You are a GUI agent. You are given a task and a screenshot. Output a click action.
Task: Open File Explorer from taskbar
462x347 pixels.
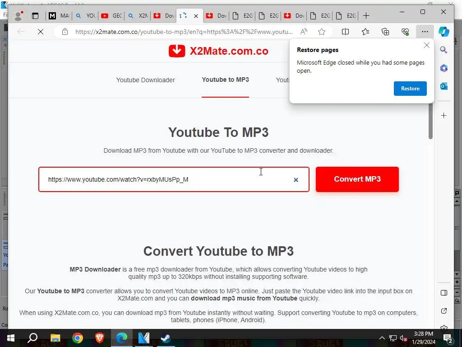tap(55, 338)
